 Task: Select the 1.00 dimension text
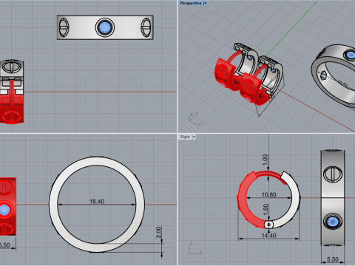[x=265, y=160]
